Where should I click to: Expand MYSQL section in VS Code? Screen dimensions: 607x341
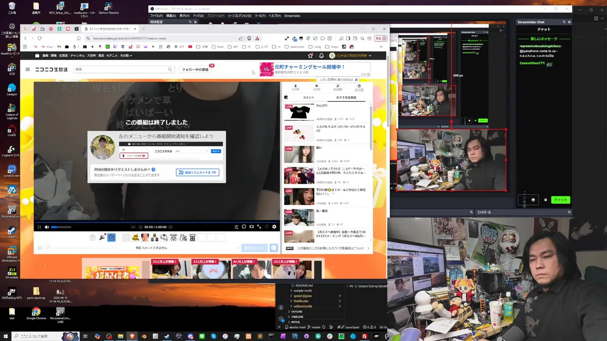296,322
